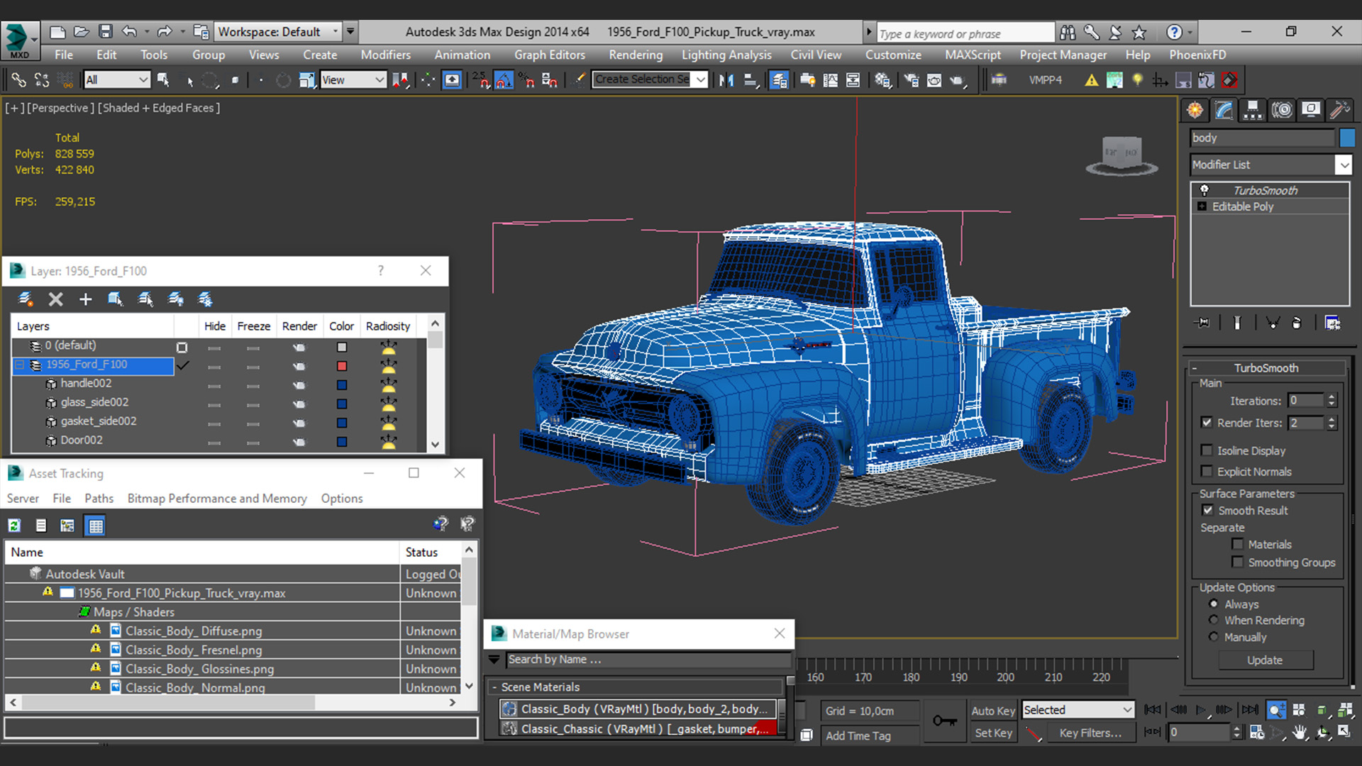Click the Update button
Image resolution: width=1362 pixels, height=766 pixels.
point(1266,660)
